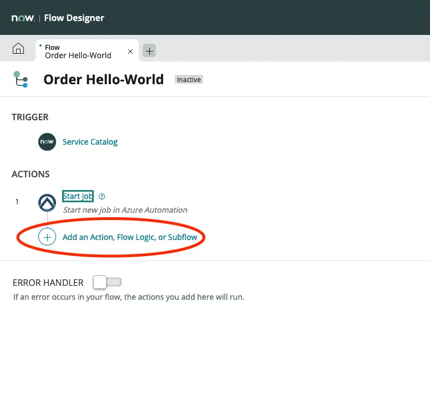Viewport: 430px width, 420px height.
Task: Click the Inactive status badge
Action: point(189,80)
